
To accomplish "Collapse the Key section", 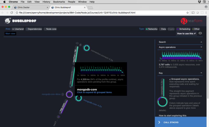I will (180, 73).
